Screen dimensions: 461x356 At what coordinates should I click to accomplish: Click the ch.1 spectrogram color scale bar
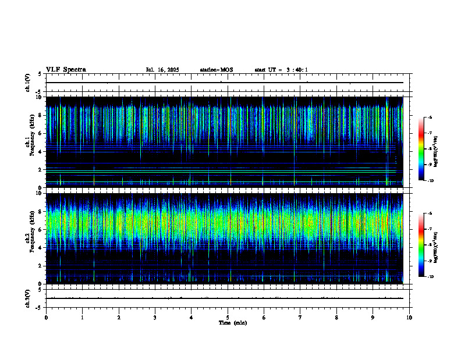point(421,149)
